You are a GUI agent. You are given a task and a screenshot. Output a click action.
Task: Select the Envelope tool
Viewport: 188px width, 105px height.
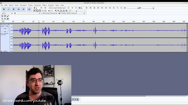pyautogui.click(x=5, y=16)
